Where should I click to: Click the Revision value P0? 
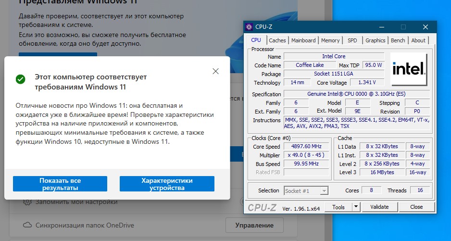(417, 111)
